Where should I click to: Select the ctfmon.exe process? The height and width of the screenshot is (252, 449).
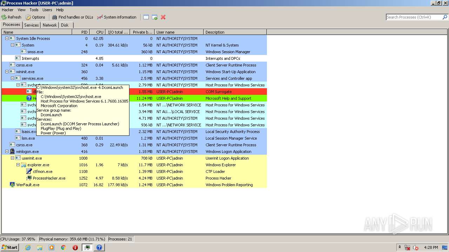(x=134, y=171)
